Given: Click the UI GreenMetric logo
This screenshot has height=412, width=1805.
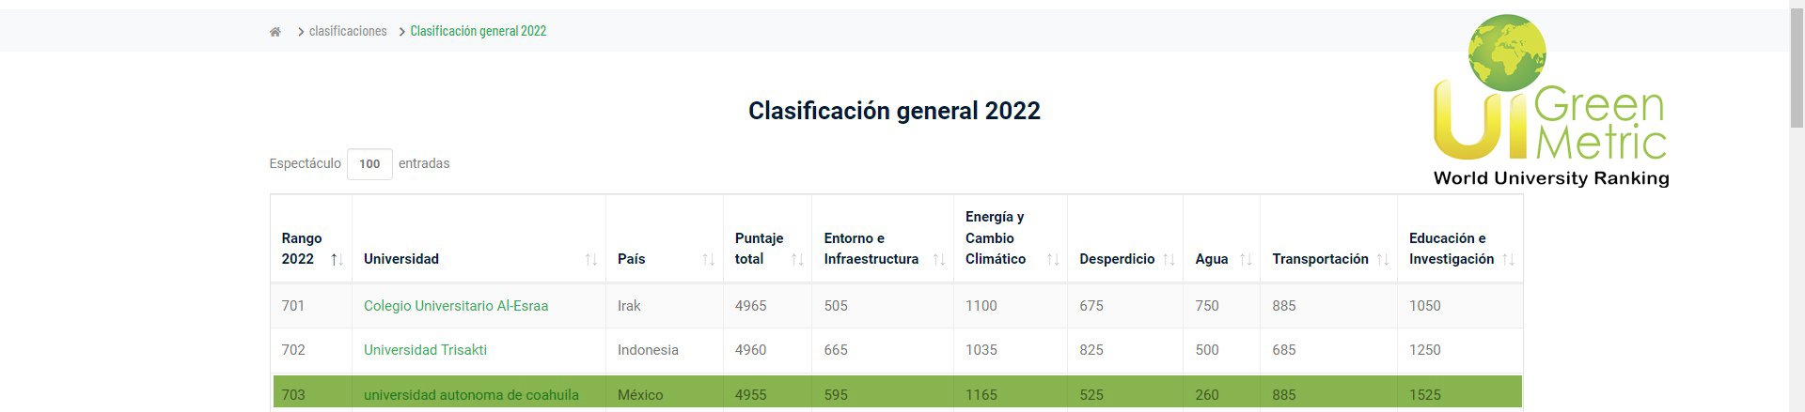Looking at the screenshot, I should click(x=1551, y=101).
